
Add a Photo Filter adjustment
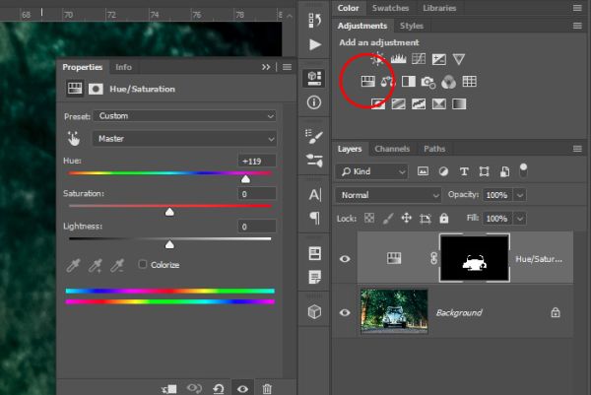click(x=428, y=82)
